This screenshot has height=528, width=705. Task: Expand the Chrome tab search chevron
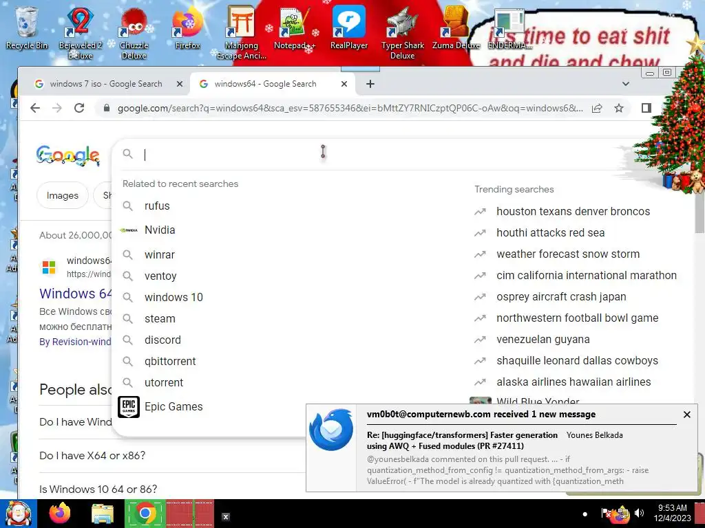point(625,84)
